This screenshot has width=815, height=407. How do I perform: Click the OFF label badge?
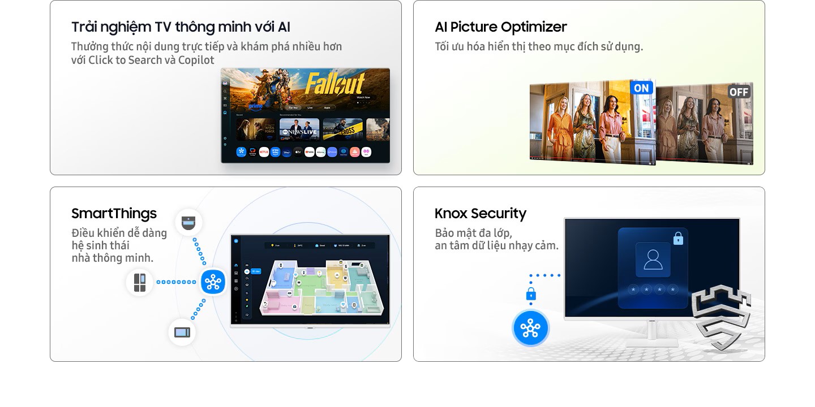click(x=739, y=92)
